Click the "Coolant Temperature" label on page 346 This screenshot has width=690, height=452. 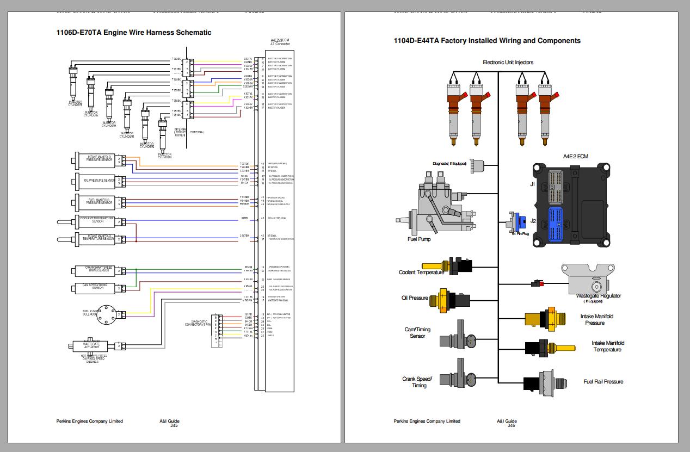(x=421, y=273)
